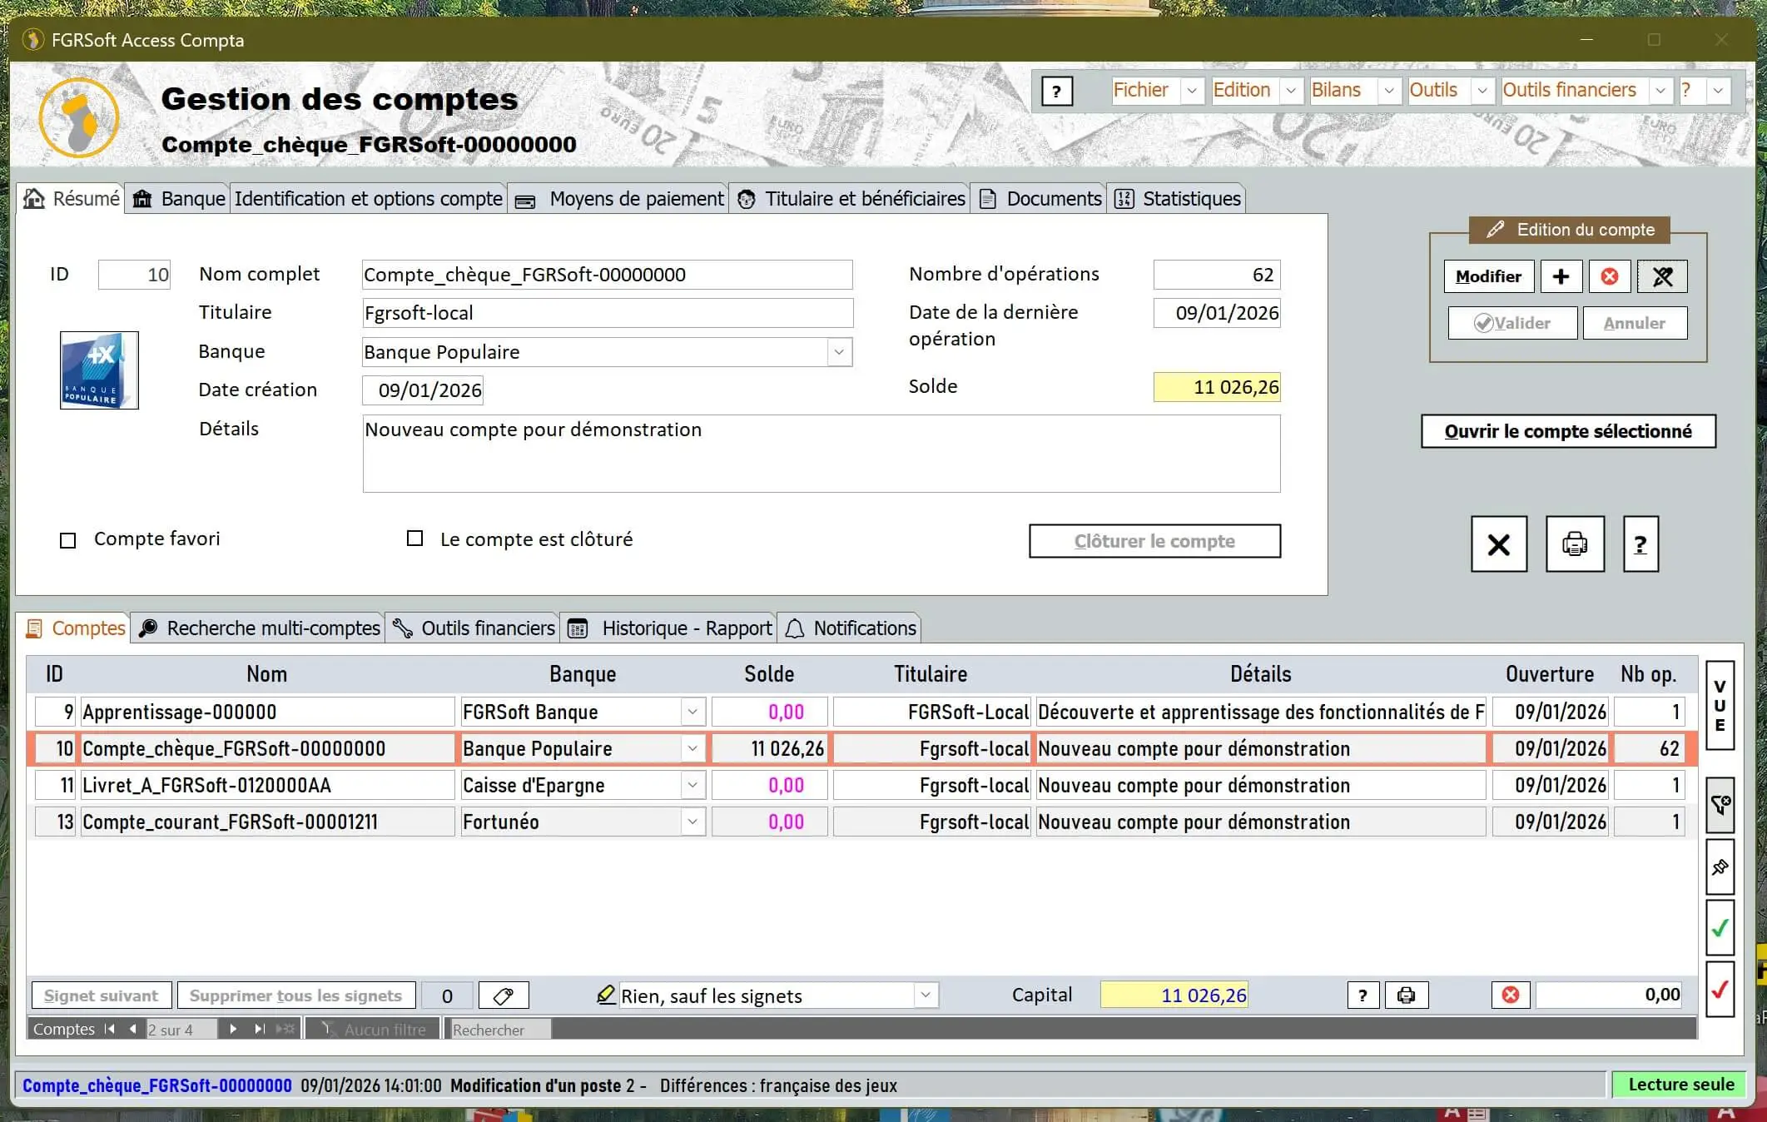Screen dimensions: 1767x1122
Task: Expand Fortunéo dropdown in row 13
Action: click(x=692, y=822)
